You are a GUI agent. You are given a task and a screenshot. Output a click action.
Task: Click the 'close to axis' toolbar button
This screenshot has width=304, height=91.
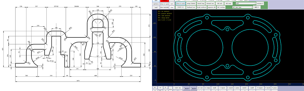pyautogui.click(x=180, y=4)
